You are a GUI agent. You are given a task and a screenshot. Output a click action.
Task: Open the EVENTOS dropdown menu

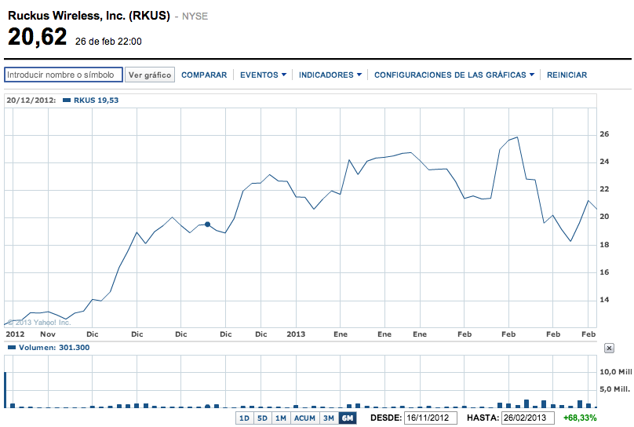(263, 75)
